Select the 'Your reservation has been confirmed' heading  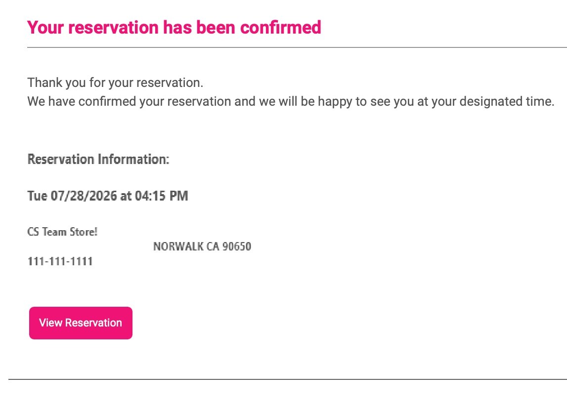[174, 28]
